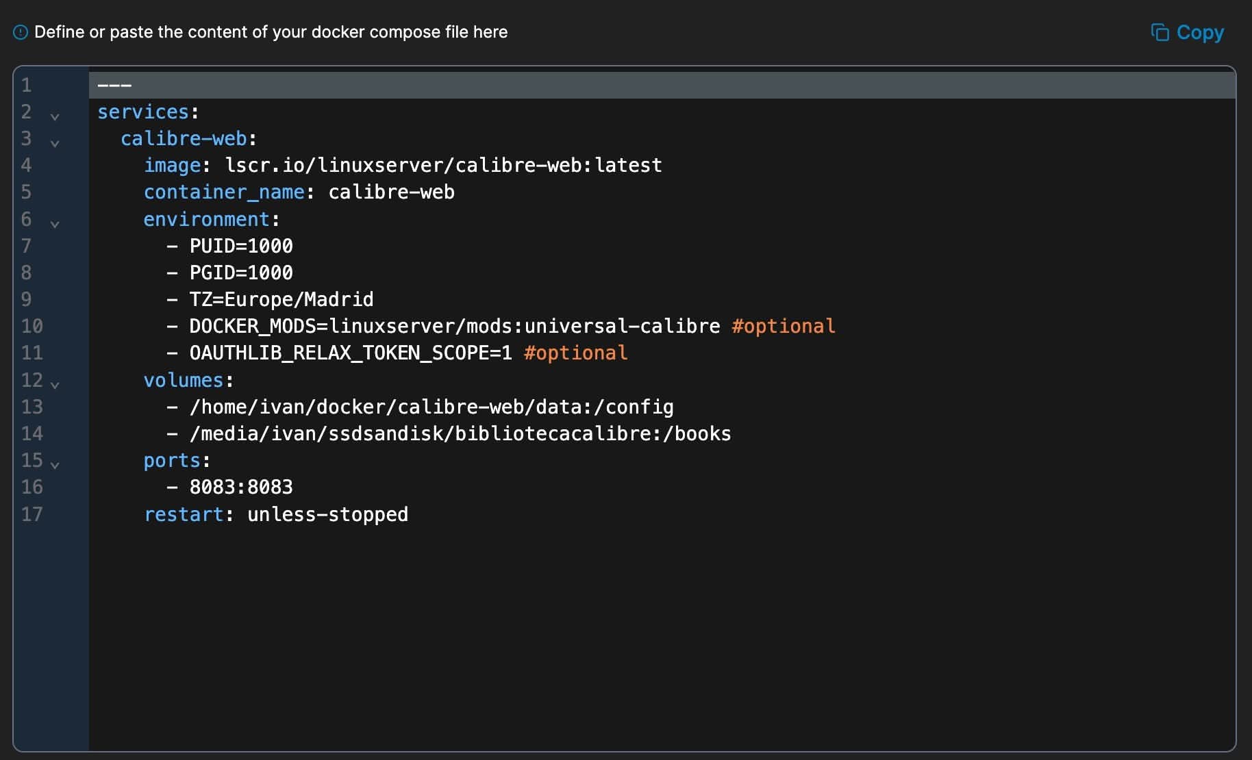Image resolution: width=1252 pixels, height=760 pixels.
Task: Click the Copy button
Action: click(1187, 32)
